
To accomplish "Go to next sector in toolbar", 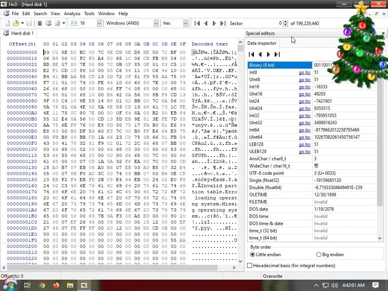I will (x=214, y=23).
